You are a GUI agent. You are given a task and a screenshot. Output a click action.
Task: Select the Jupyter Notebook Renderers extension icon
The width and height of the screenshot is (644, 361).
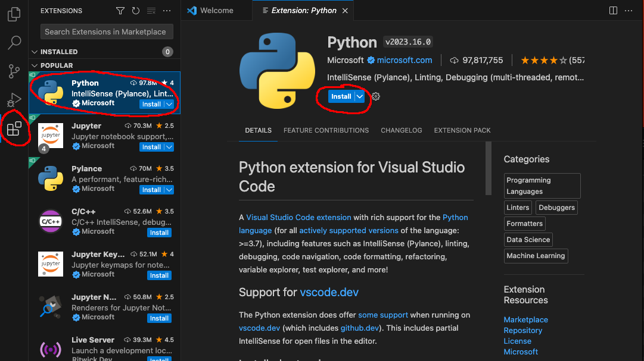coord(51,306)
